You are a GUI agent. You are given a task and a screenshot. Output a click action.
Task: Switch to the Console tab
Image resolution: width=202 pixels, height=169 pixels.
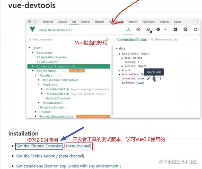click(63, 22)
